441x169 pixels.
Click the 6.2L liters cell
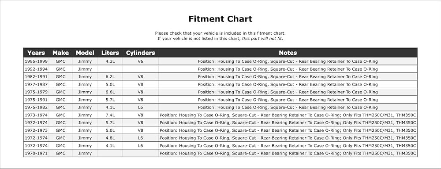click(110, 77)
